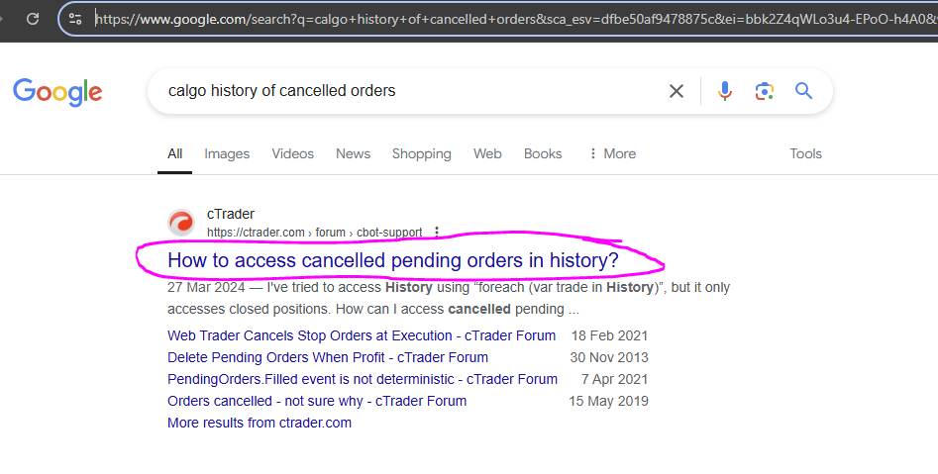The image size is (938, 474).
Task: Run the search with the magnifying glass icon
Action: pos(803,91)
